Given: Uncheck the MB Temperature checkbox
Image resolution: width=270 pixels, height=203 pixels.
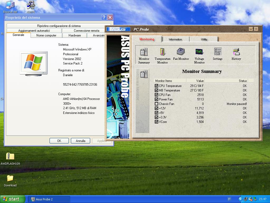Looking at the screenshot, I should [x=156, y=90].
